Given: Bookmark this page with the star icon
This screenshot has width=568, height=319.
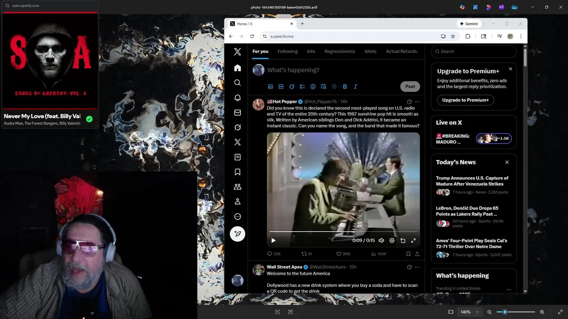Looking at the screenshot, I should [453, 36].
